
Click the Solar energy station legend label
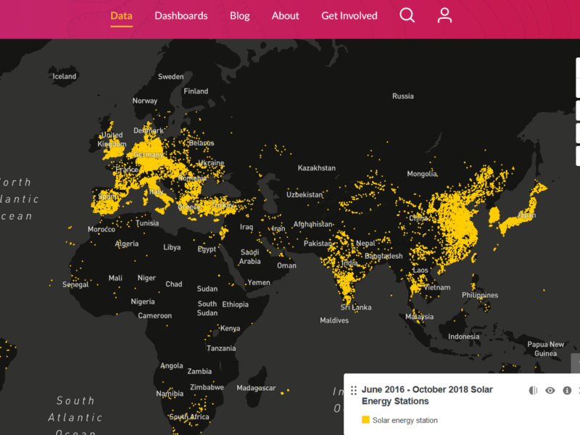[405, 420]
